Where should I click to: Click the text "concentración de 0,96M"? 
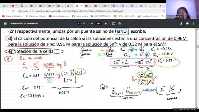point(163,38)
